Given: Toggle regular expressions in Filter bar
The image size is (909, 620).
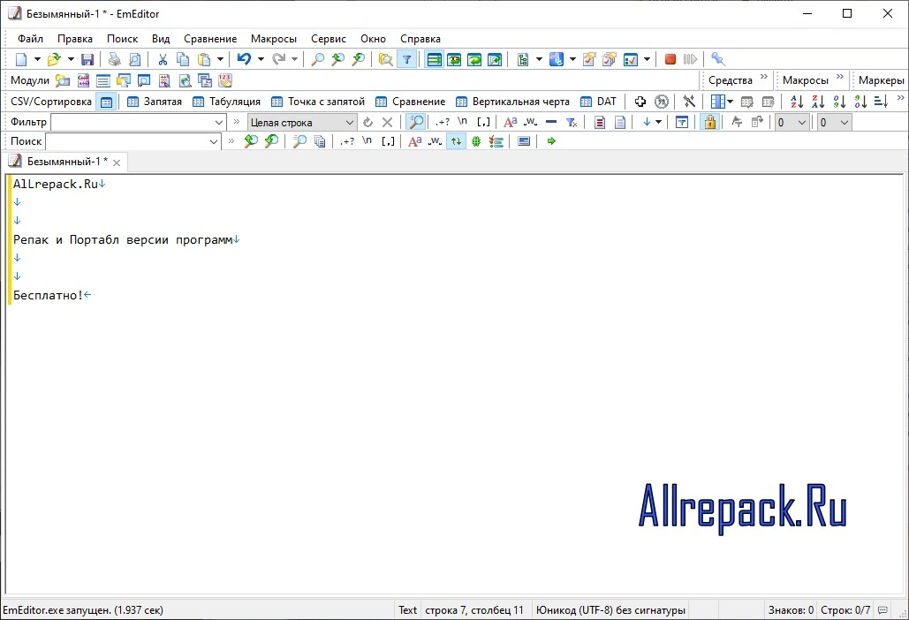Looking at the screenshot, I should click(x=443, y=122).
